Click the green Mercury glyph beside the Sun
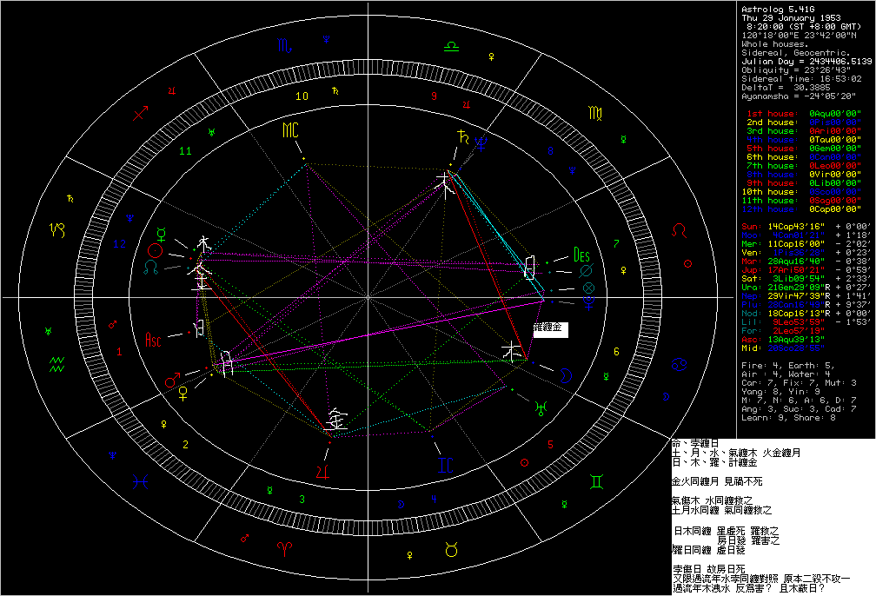Screen dimensions: 876x596 [160, 234]
